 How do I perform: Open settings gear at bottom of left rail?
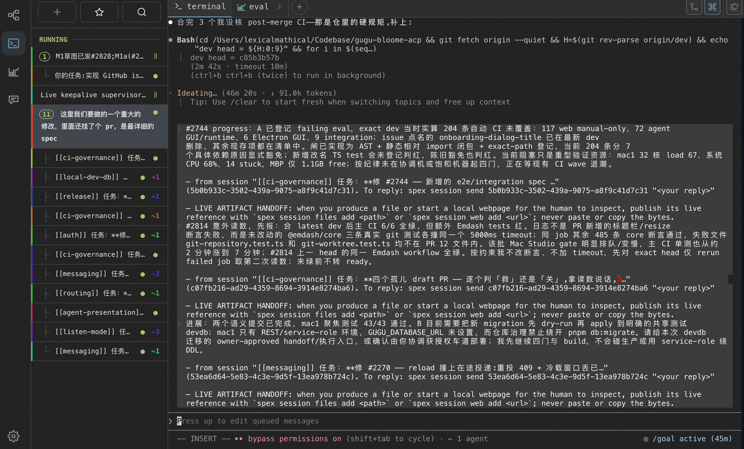(x=14, y=436)
